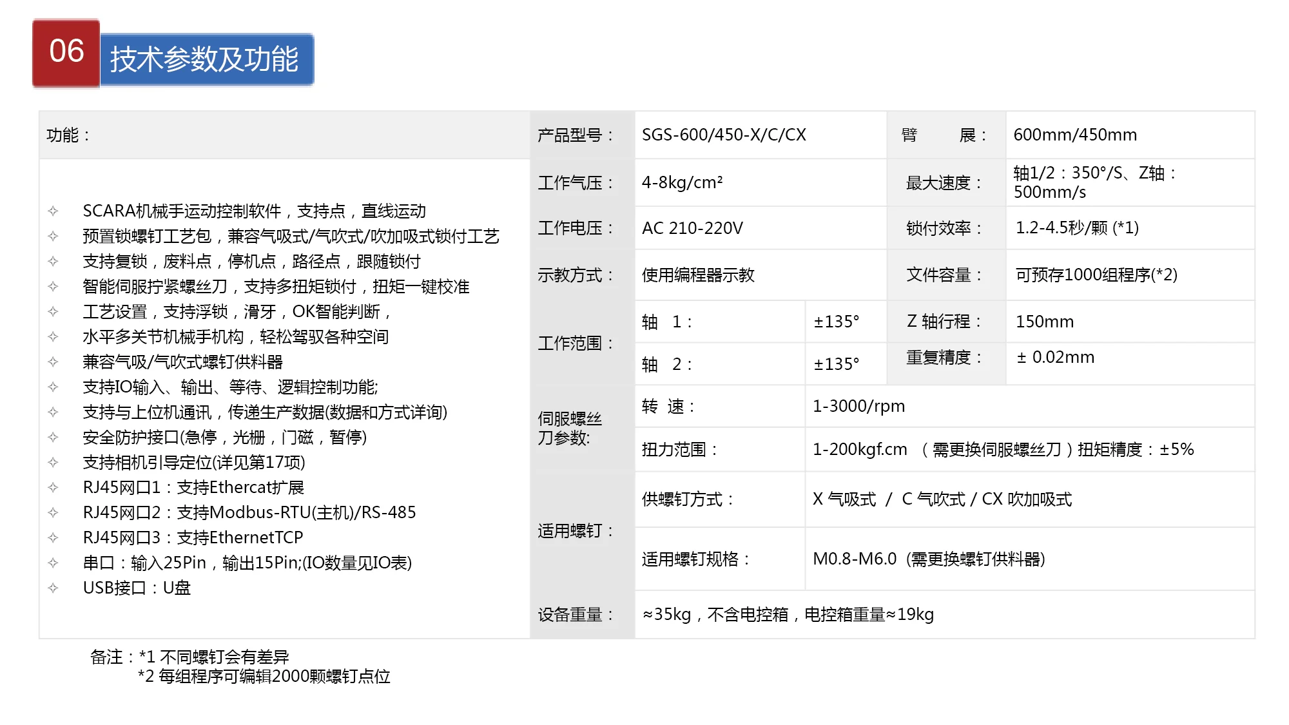Screen dimensions: 1289x725
Task: Click the ≈35kg，不含电控箱 weight value
Action: point(788,615)
